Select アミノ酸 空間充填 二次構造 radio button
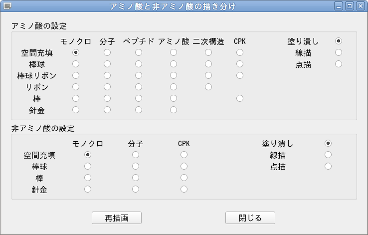 coord(208,52)
